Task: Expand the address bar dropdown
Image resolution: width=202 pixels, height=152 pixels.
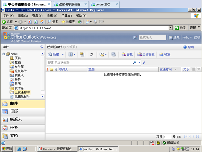Action: (170, 28)
